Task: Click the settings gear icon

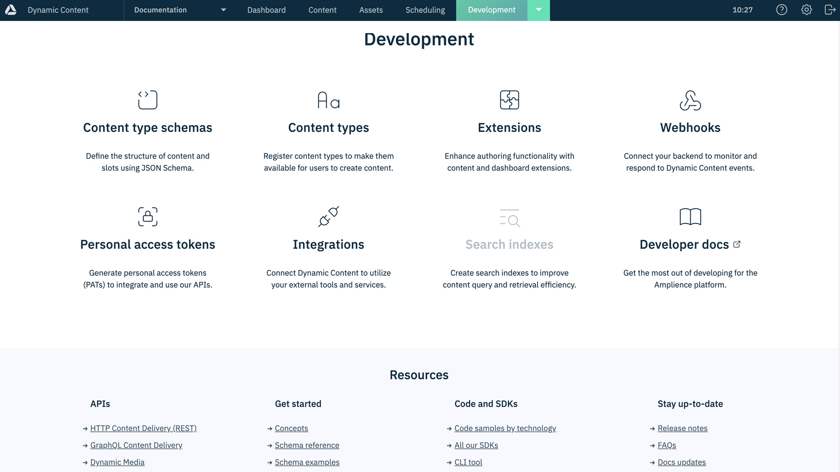Action: point(806,9)
